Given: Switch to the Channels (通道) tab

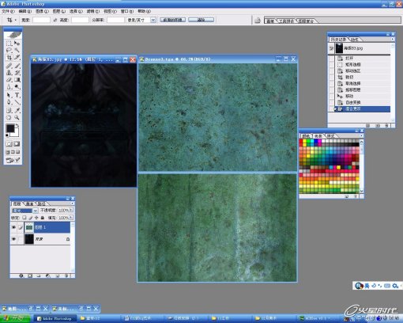Looking at the screenshot, I should click(x=29, y=203).
